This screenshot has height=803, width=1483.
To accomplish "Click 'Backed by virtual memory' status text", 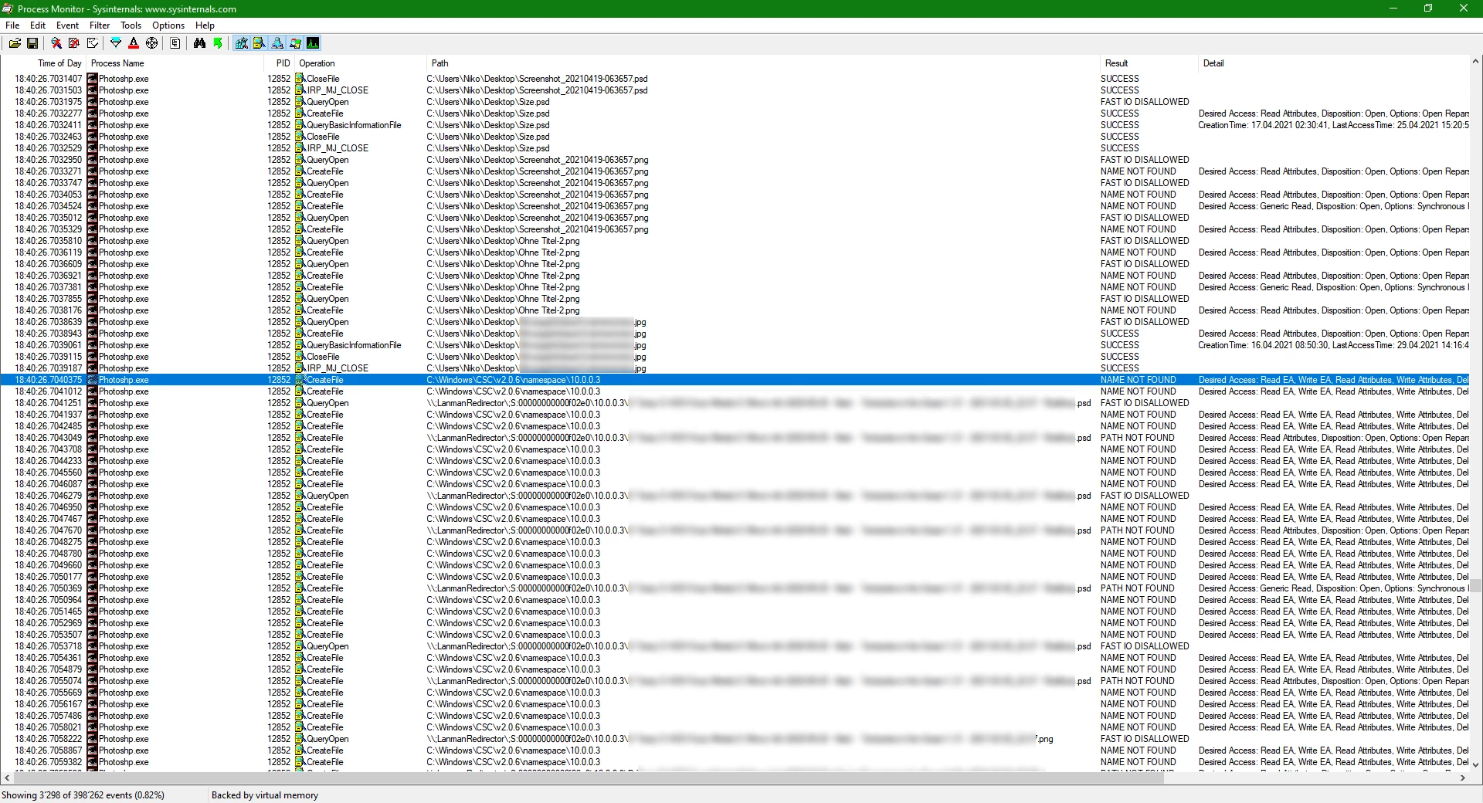I will 265,795.
